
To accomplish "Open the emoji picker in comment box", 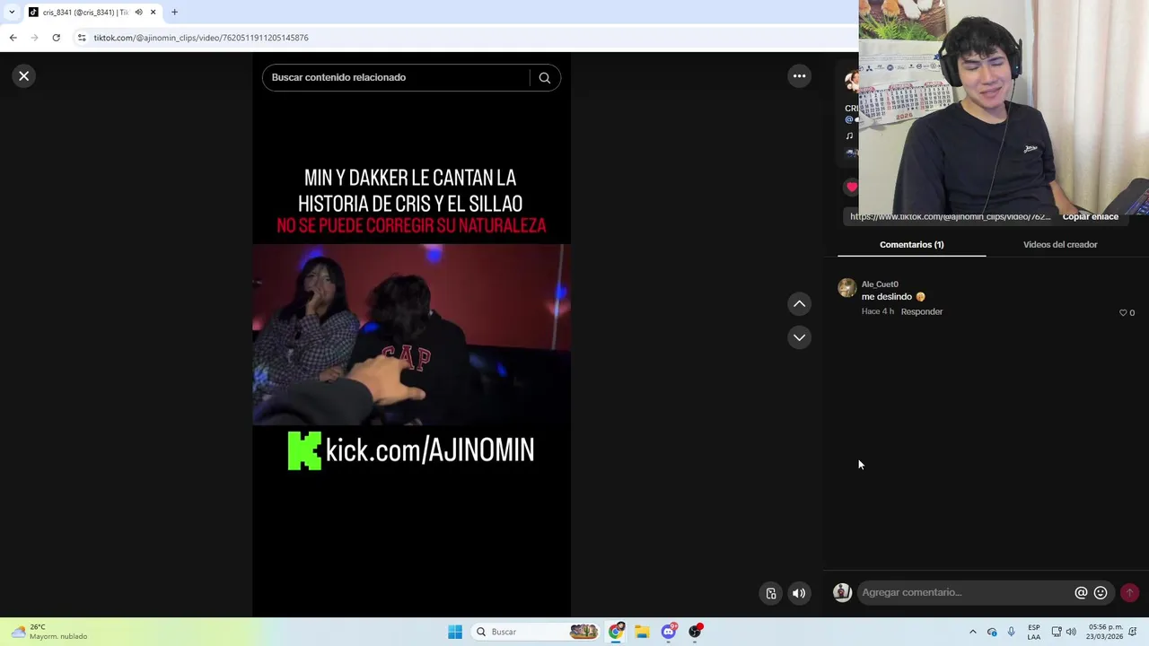I will 1101,592.
